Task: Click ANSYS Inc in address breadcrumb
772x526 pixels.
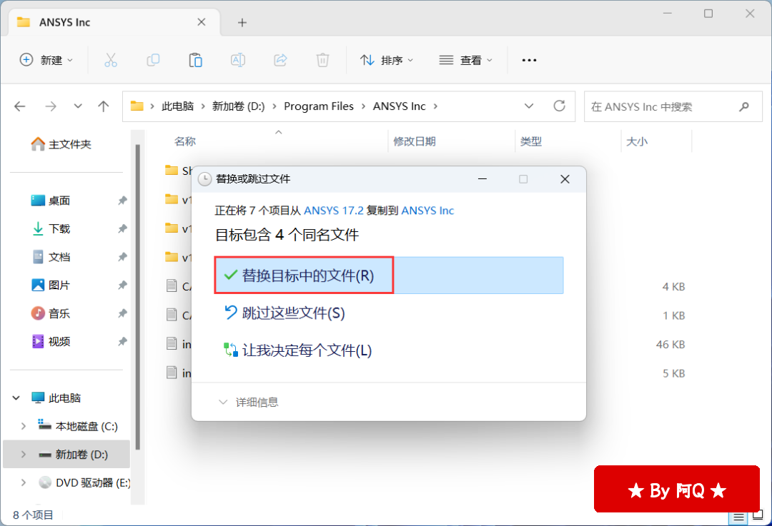Action: (x=400, y=106)
